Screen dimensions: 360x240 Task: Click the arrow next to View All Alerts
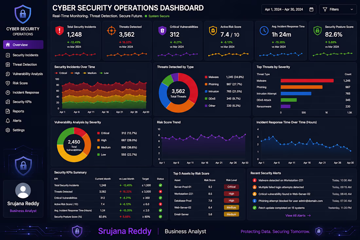[x=309, y=216]
